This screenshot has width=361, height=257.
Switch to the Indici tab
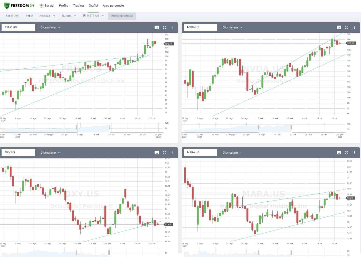tap(29, 16)
